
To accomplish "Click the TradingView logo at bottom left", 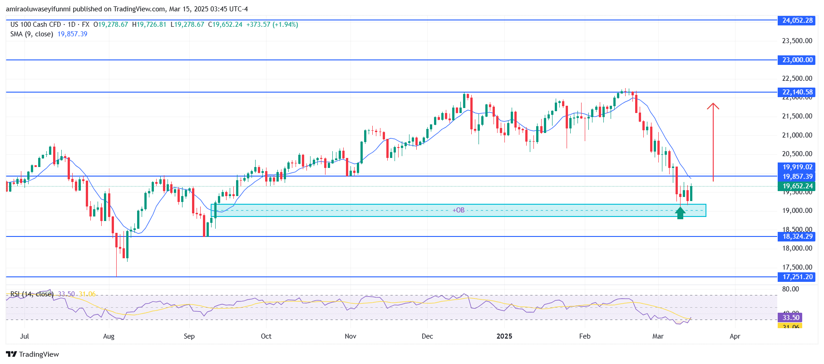I will pyautogui.click(x=32, y=354).
